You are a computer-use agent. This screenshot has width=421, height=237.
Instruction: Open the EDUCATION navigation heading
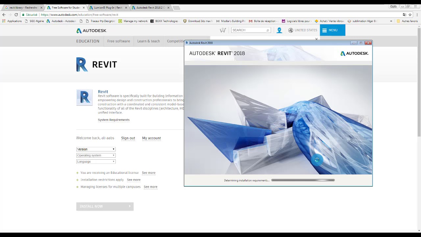88,41
